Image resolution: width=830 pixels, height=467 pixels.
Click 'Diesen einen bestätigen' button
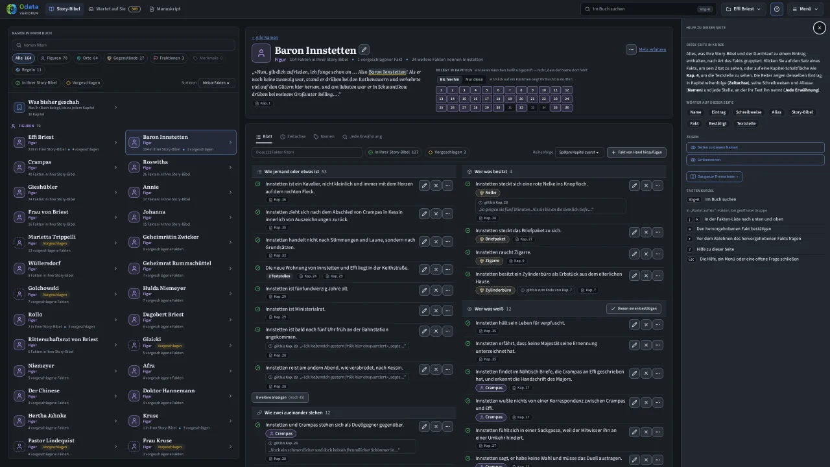tap(634, 309)
